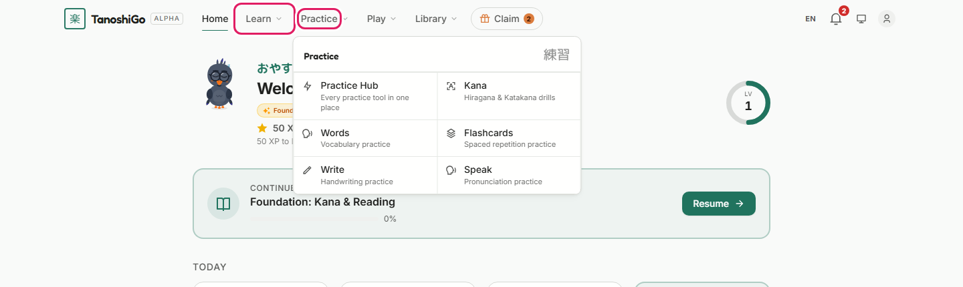The image size is (963, 287).
Task: Open the display theme monitor icon
Action: [x=861, y=19]
